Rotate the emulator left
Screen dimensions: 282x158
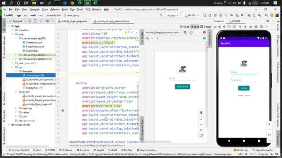[x=229, y=27]
